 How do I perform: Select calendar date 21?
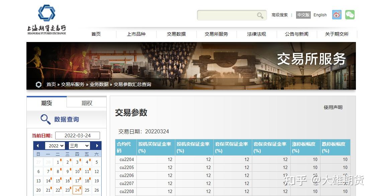click(48, 190)
